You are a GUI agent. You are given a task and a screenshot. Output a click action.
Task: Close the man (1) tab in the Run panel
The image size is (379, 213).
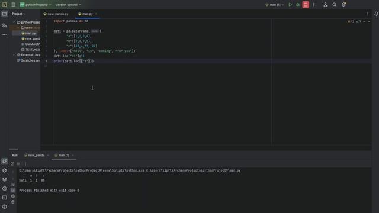tap(73, 155)
